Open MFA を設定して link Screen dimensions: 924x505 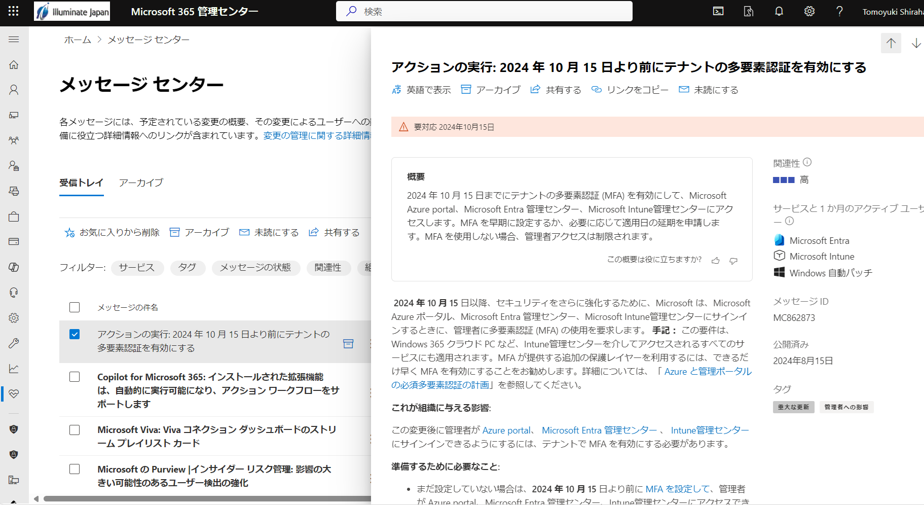(678, 489)
